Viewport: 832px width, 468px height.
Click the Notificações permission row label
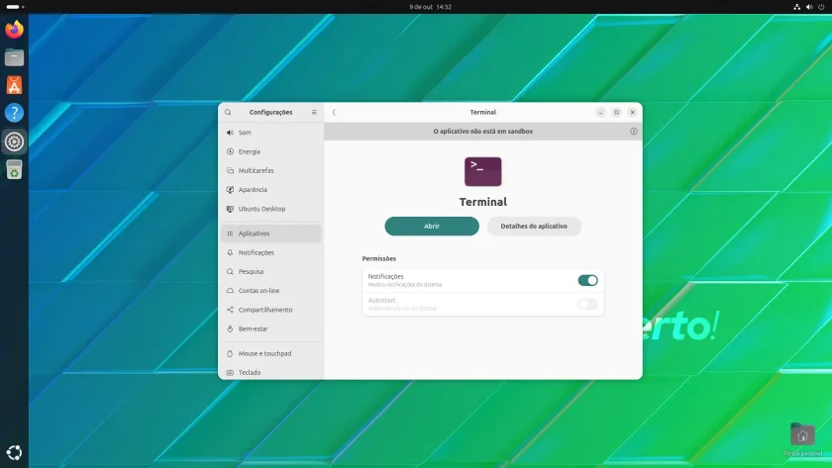[385, 277]
